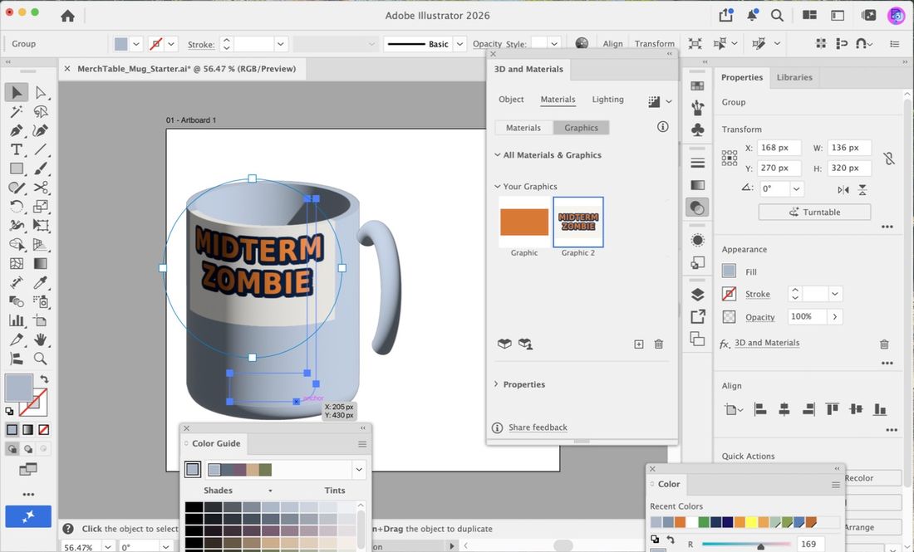Open the rotation angle dropdown
The height and width of the screenshot is (552, 914).
(796, 188)
